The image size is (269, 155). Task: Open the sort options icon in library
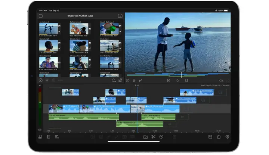tap(120, 80)
